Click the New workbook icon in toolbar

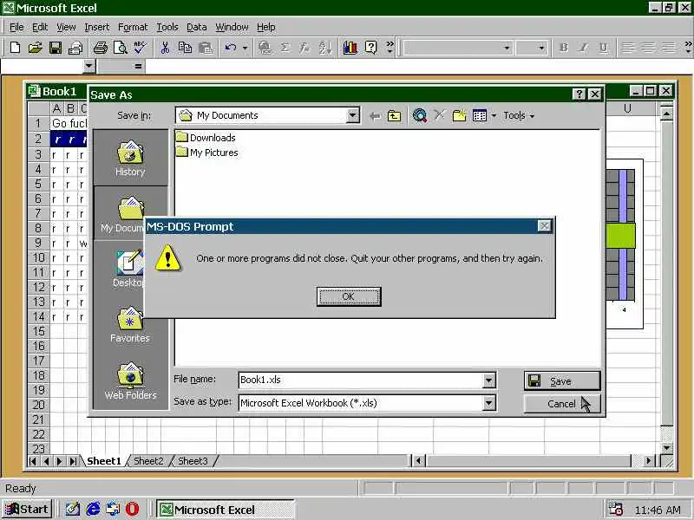coord(15,48)
